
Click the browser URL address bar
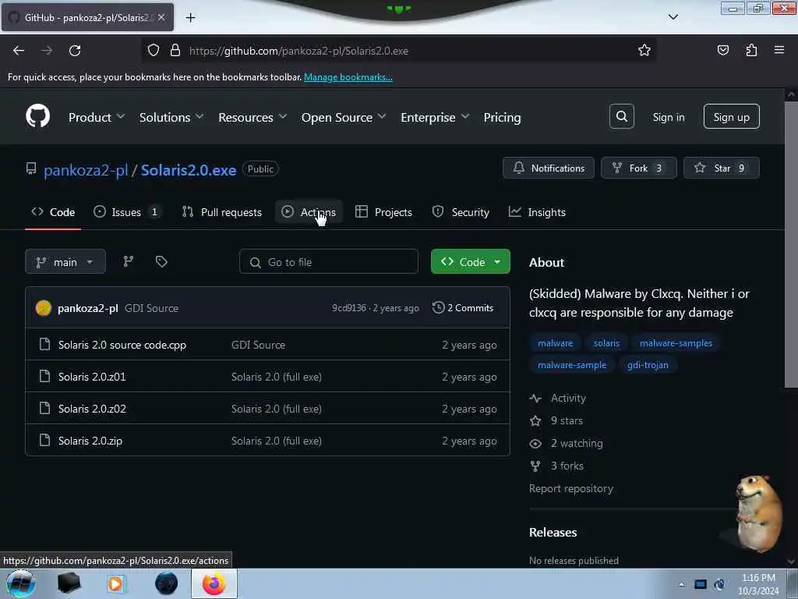click(x=400, y=51)
